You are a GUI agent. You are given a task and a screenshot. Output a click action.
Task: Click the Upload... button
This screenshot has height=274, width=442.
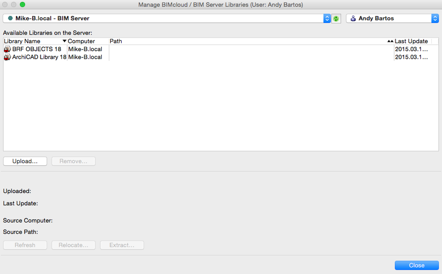(25, 161)
